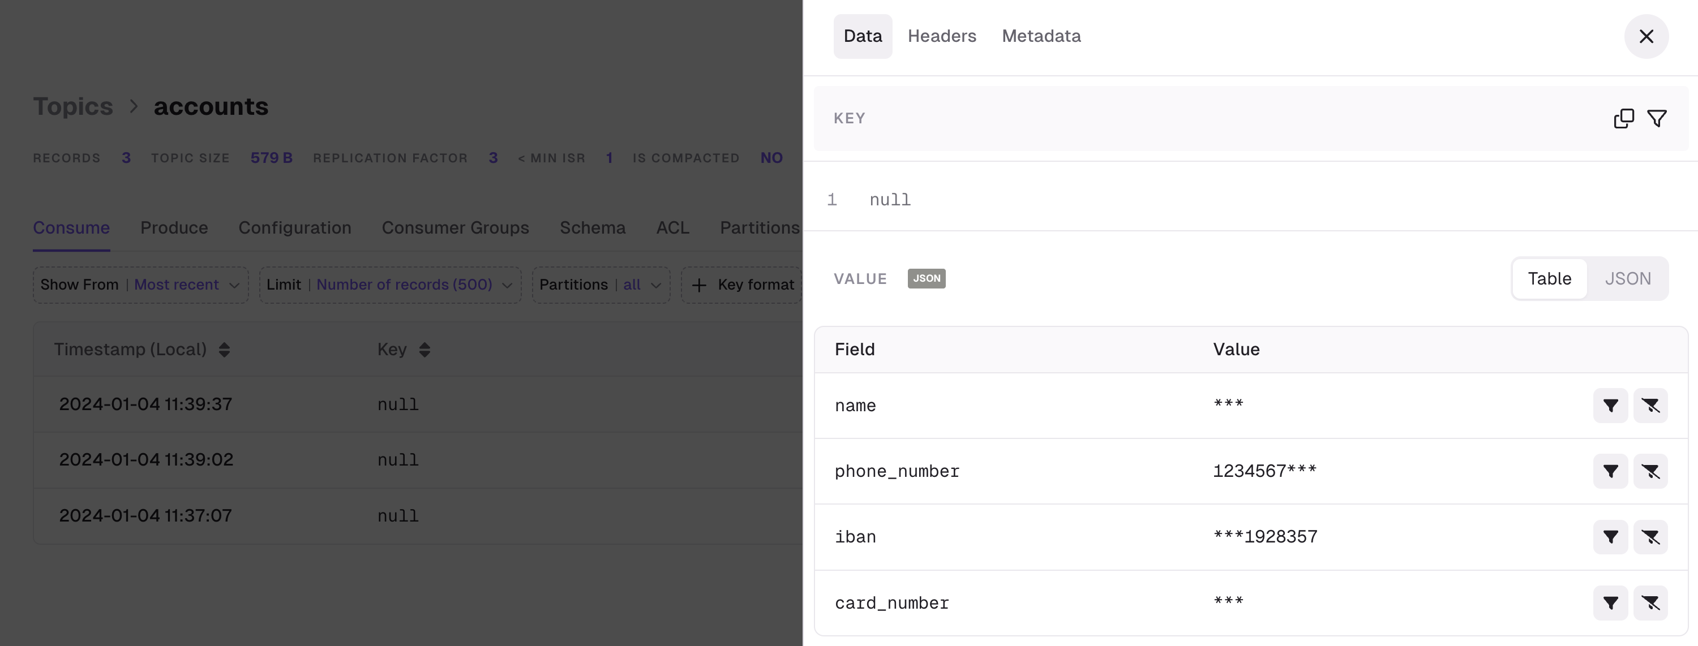Viewport: 1698px width, 646px height.
Task: Select the Consume tab
Action: [x=71, y=228]
